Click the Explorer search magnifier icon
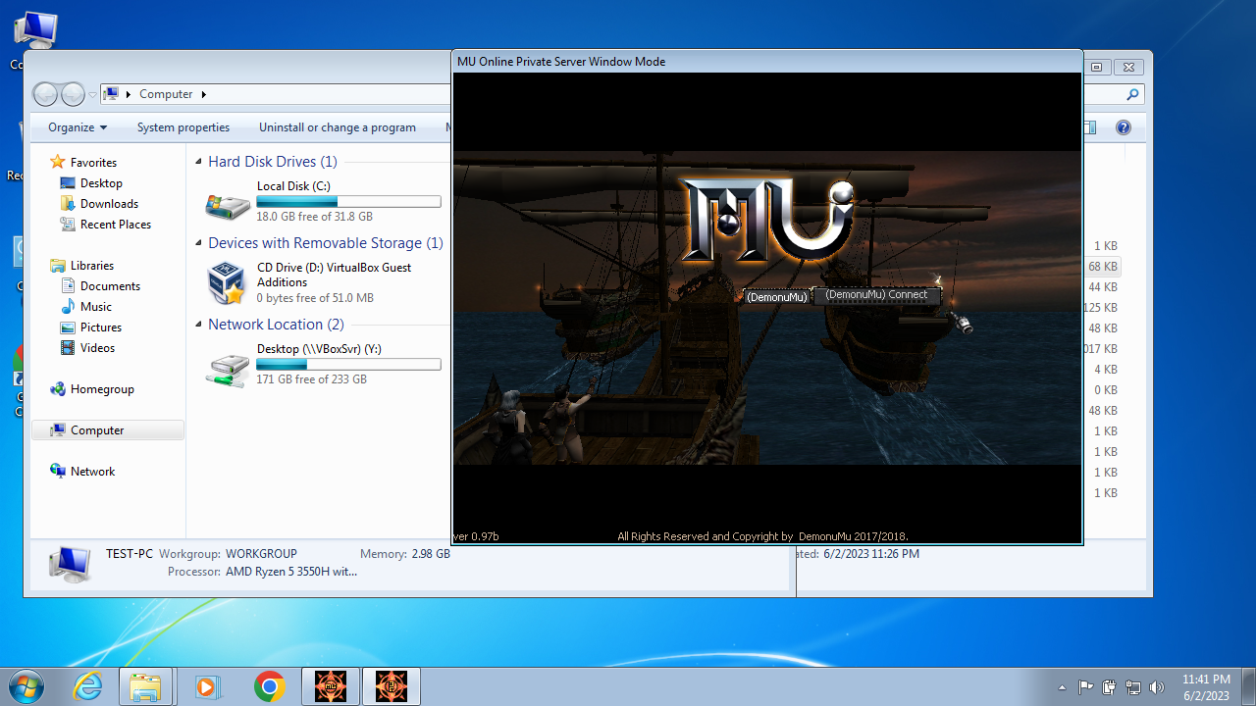Screen dimensions: 1256x706 click(1132, 95)
